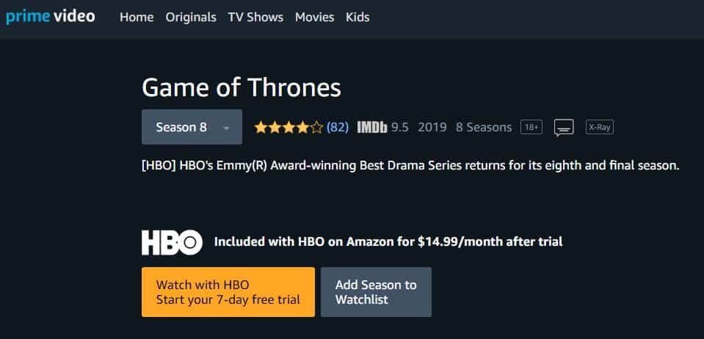The width and height of the screenshot is (704, 339).
Task: Select Movies from the top navigation
Action: pos(314,17)
